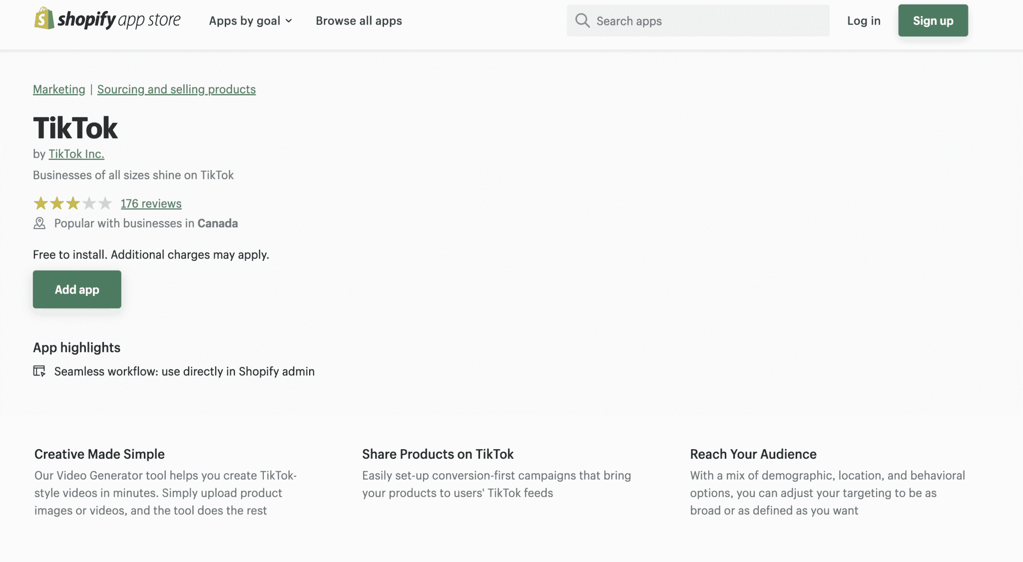Image resolution: width=1023 pixels, height=562 pixels.
Task: Open the Apps by goal dropdown
Action: click(x=246, y=20)
